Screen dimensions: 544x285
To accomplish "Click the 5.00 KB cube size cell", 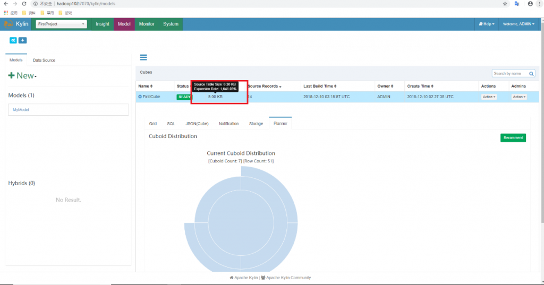I will (x=215, y=97).
